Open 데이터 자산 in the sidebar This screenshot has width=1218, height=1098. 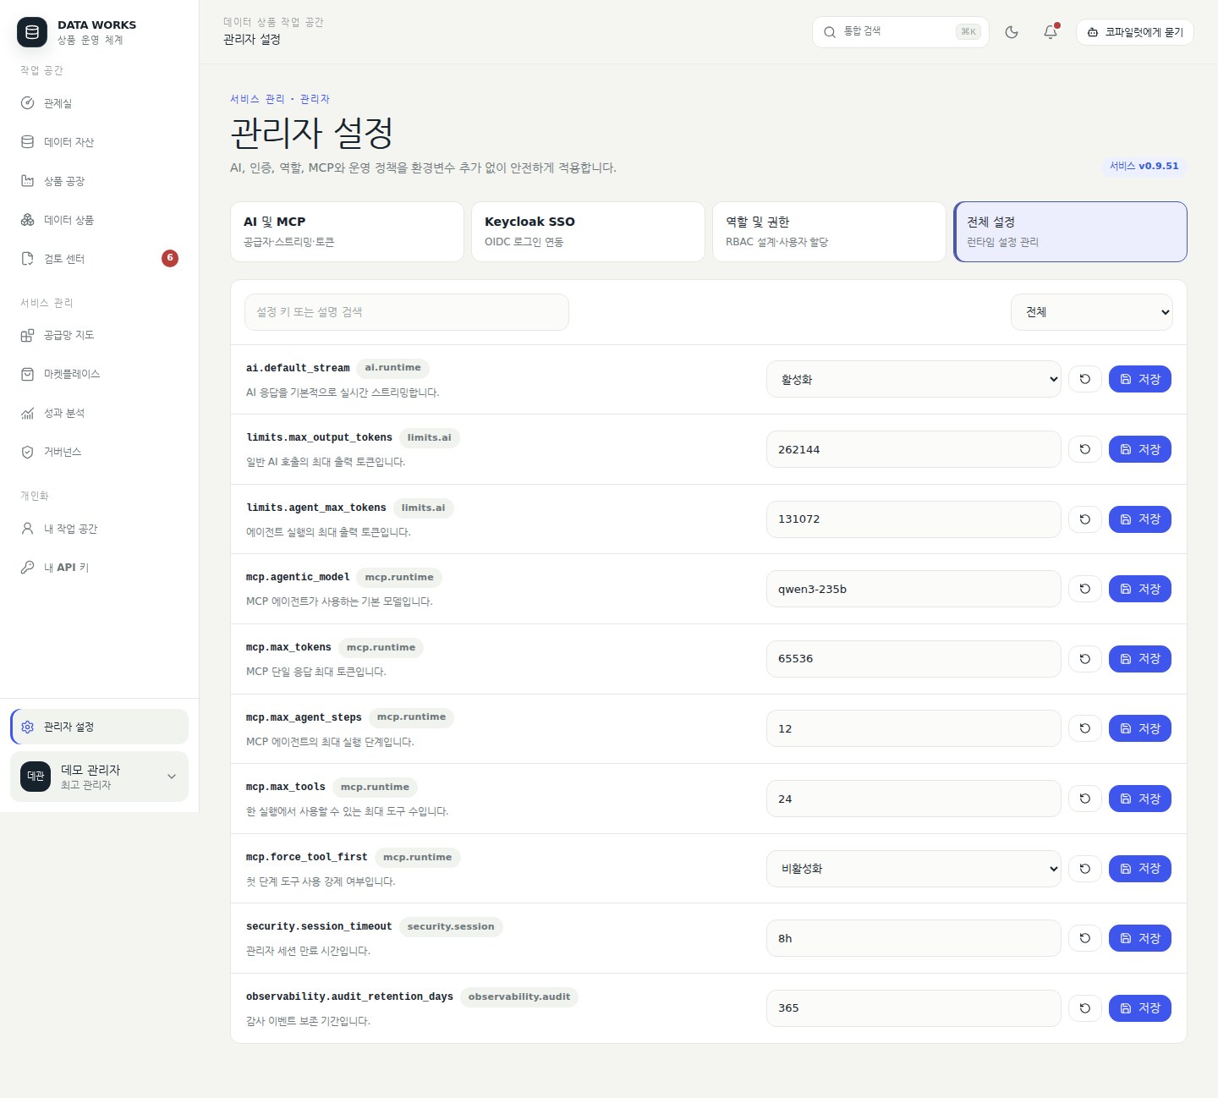(x=99, y=142)
